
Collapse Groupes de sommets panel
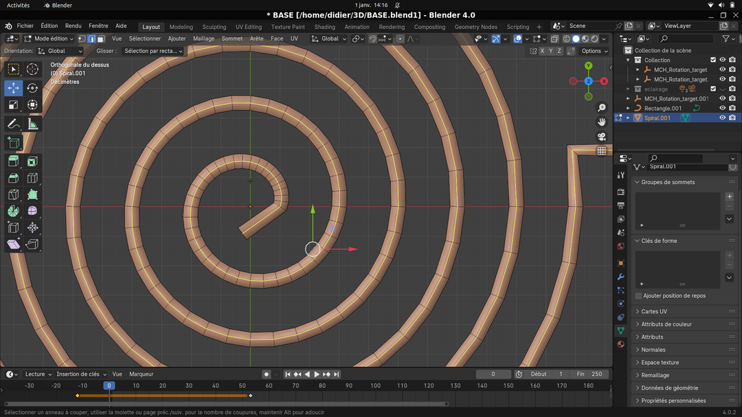[x=684, y=182]
